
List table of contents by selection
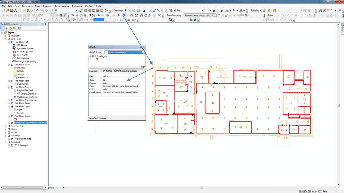[x=14, y=28]
